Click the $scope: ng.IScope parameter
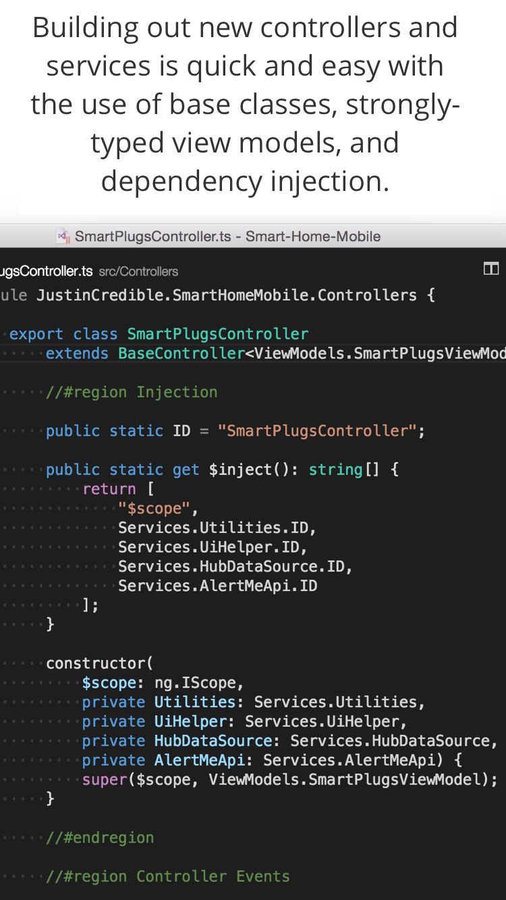The height and width of the screenshot is (900, 506). pyautogui.click(x=163, y=683)
